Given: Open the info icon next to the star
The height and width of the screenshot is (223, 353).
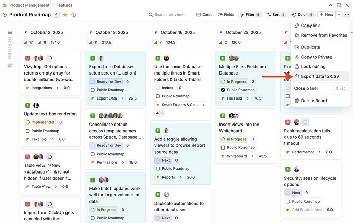Looking at the screenshot, I should [x=73, y=15].
